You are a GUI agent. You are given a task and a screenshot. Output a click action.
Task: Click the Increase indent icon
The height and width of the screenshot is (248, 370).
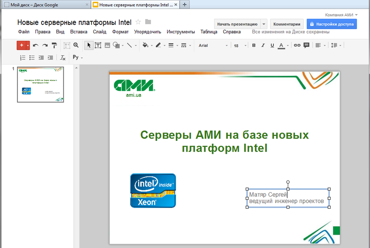pos(50,58)
